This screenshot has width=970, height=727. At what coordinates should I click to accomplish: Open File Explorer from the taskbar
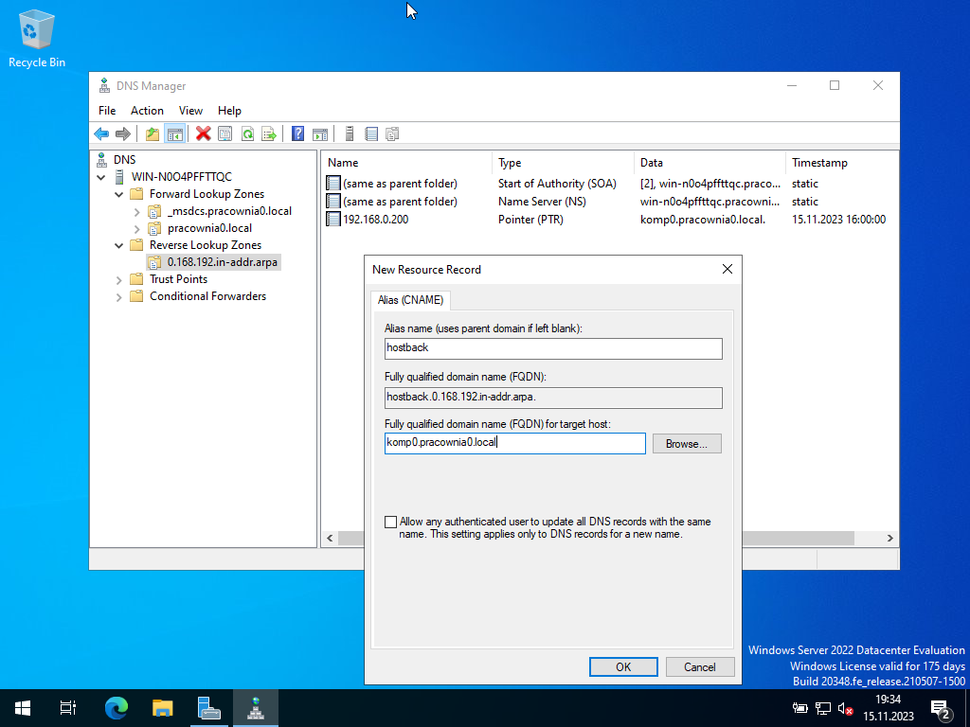[162, 708]
